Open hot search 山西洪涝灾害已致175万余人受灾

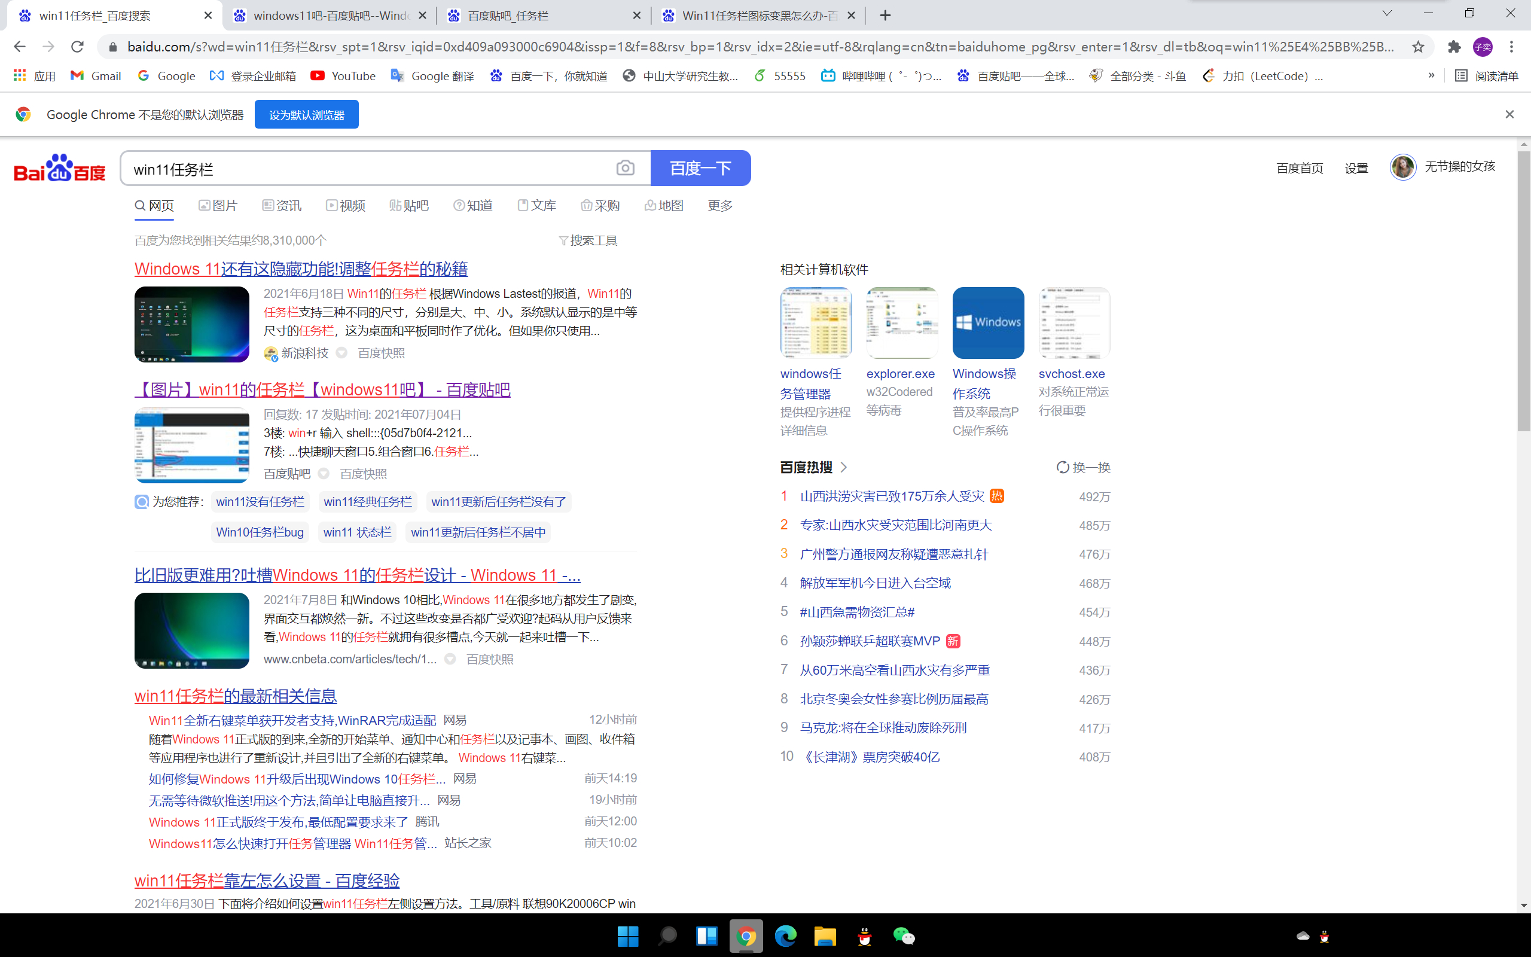[x=892, y=496]
